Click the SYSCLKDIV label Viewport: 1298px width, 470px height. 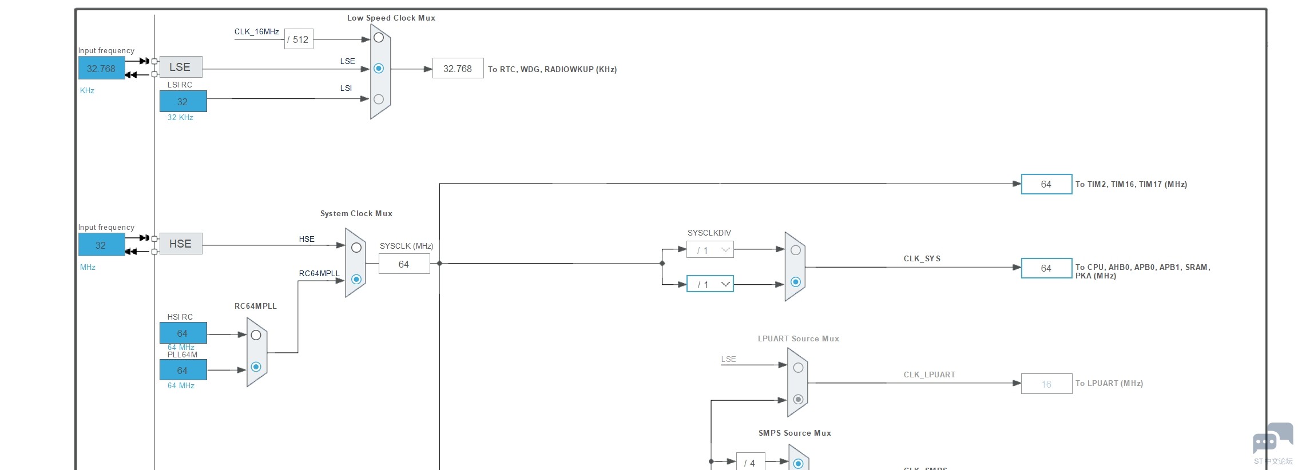(x=709, y=233)
